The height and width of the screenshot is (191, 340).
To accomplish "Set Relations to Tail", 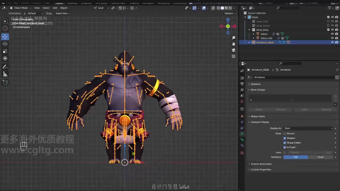I will click(x=296, y=157).
